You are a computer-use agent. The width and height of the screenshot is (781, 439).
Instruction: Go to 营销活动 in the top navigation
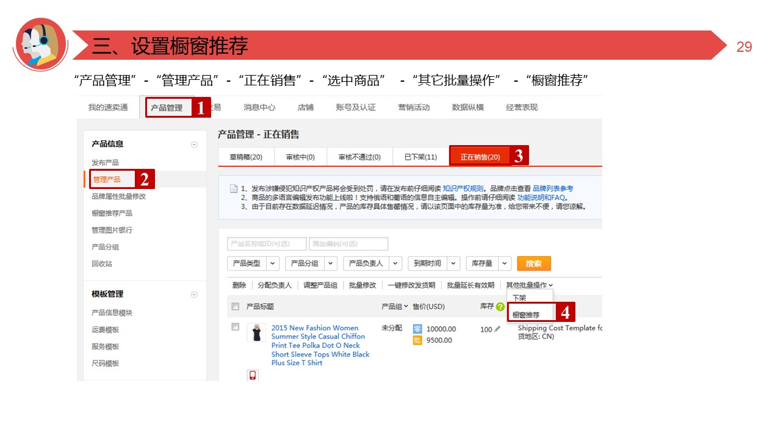click(x=414, y=107)
